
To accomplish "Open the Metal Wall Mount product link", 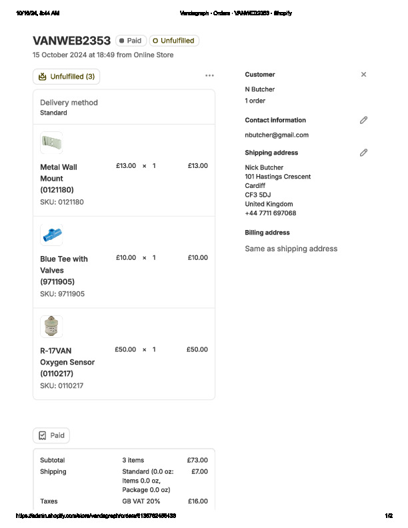I will tap(59, 178).
